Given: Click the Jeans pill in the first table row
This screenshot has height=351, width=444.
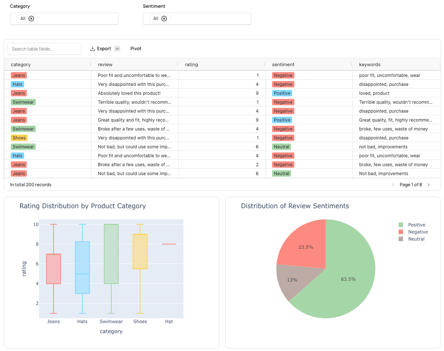Looking at the screenshot, I should (19, 75).
